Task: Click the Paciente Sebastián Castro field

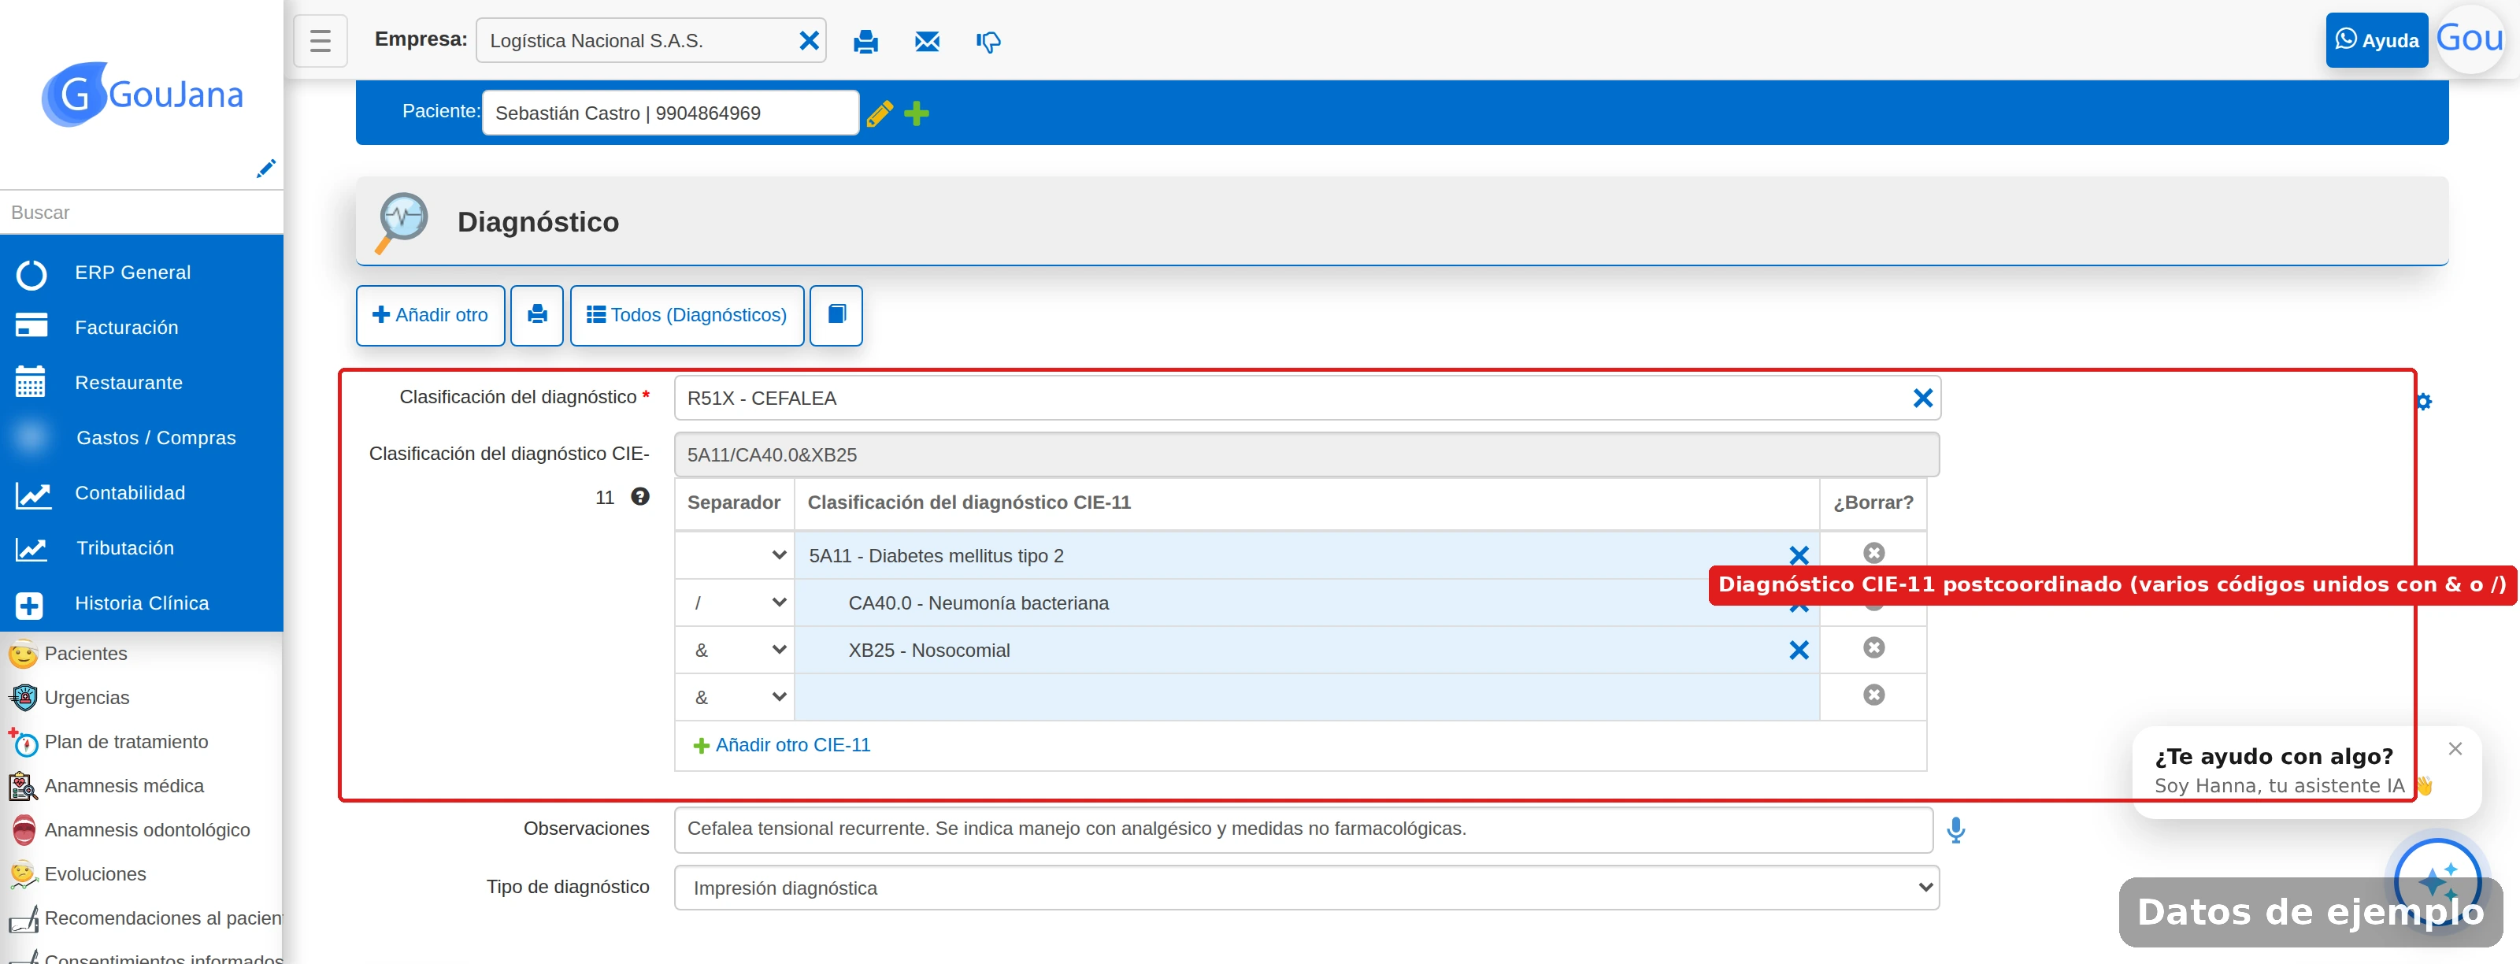Action: click(670, 113)
